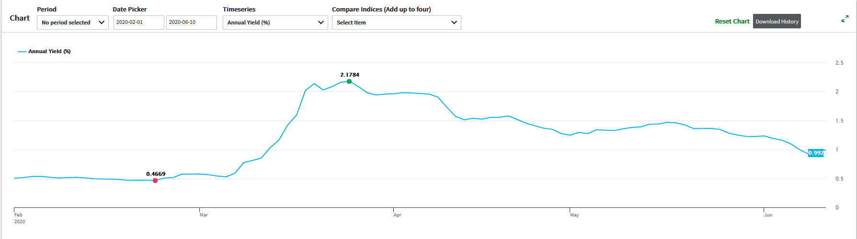Open the Period dropdown
The width and height of the screenshot is (857, 239).
tap(73, 23)
